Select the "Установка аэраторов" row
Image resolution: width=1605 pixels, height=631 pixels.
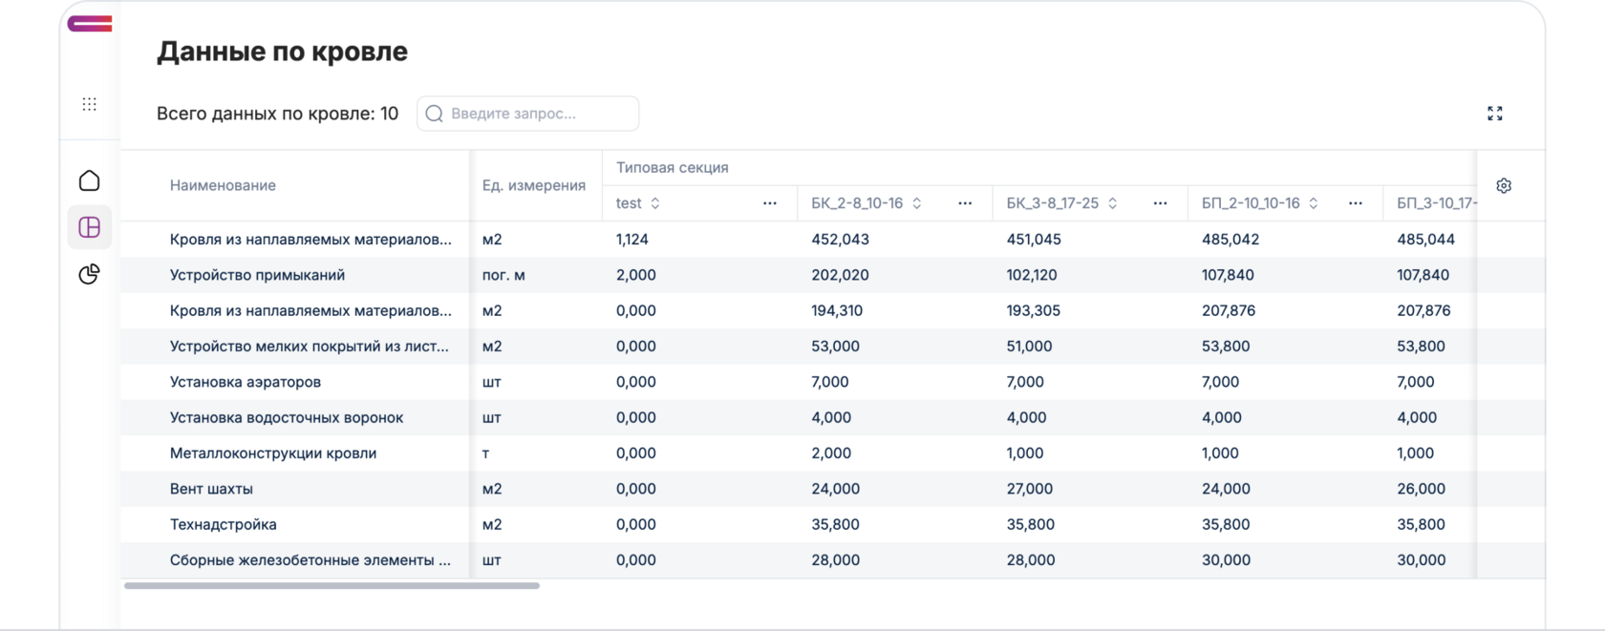[x=246, y=382]
